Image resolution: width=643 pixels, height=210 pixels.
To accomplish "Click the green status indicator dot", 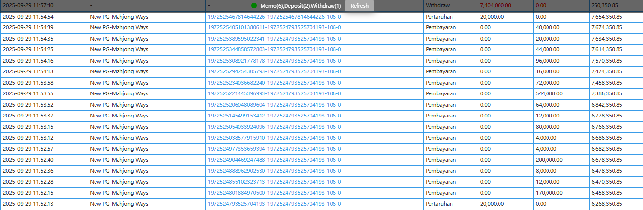I will (x=254, y=6).
